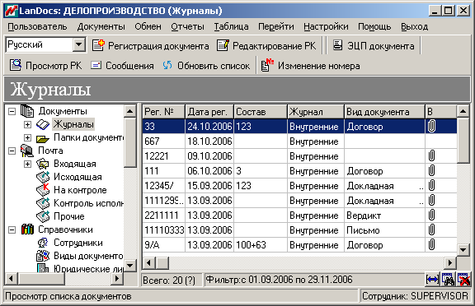Screen dimensions: 475x306
Task: Click the Контроль исполнения icon
Action: 43,203
